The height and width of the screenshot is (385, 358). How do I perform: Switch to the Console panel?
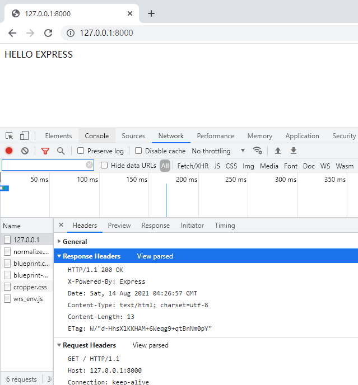[96, 136]
